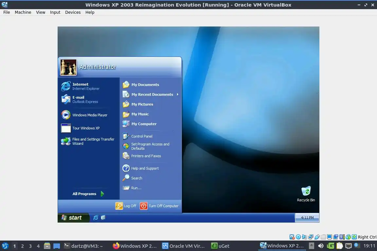The width and height of the screenshot is (377, 251).
Task: Click VirtualBox USB devices indicator
Action: (317, 237)
